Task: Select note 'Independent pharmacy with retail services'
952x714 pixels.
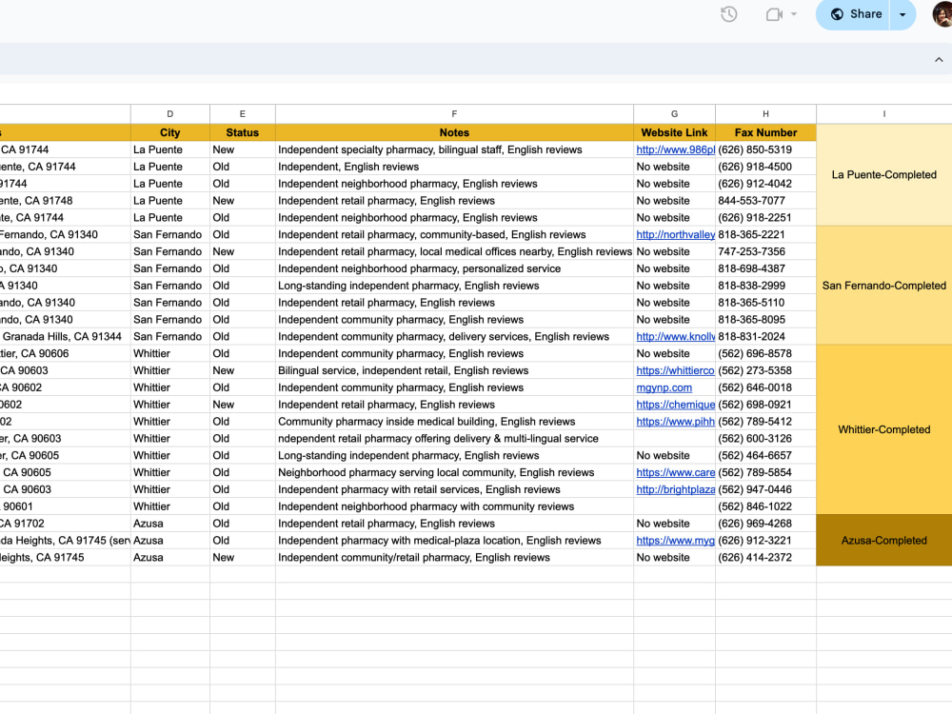Action: pos(454,489)
